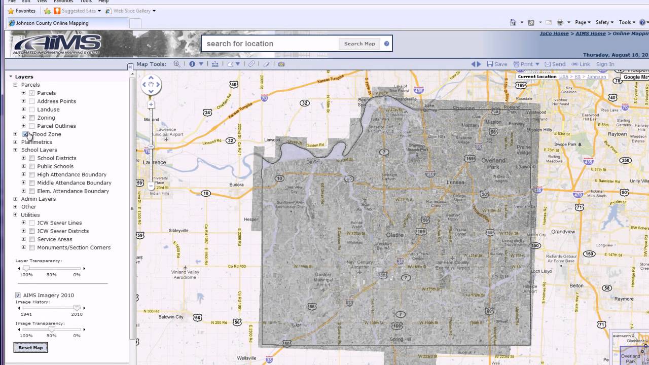
Task: Click the zoom out minus on map slider
Action: (x=151, y=186)
